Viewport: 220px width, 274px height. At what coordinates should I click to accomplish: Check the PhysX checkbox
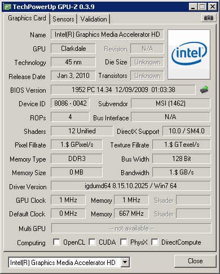coord(124,242)
